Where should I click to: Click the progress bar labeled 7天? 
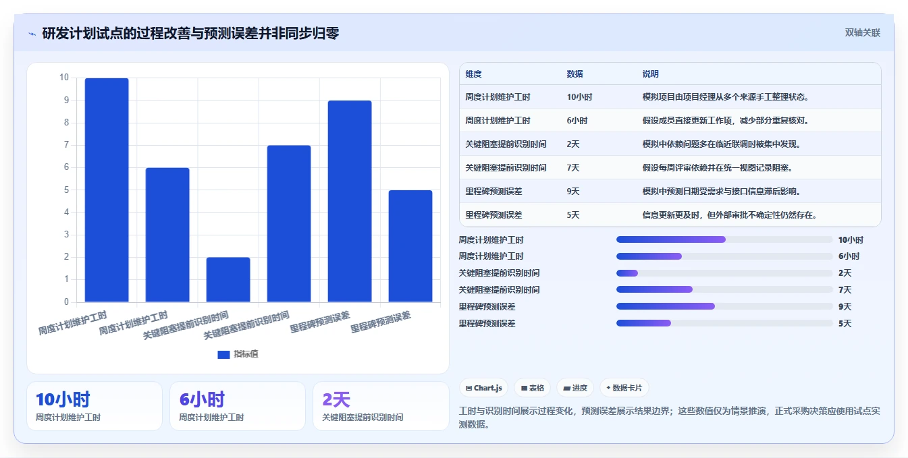(724, 289)
